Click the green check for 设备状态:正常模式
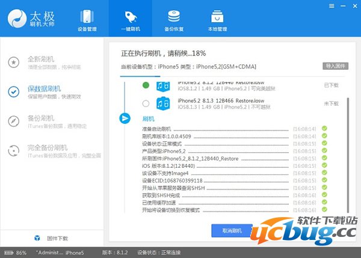The height and width of the screenshot is (258, 361). coord(324,143)
